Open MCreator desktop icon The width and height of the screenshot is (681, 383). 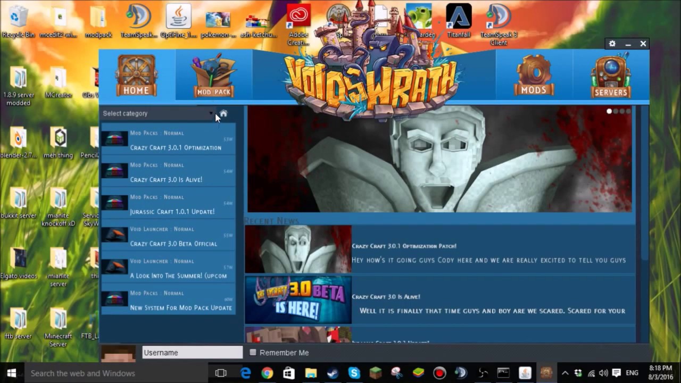[x=59, y=82]
